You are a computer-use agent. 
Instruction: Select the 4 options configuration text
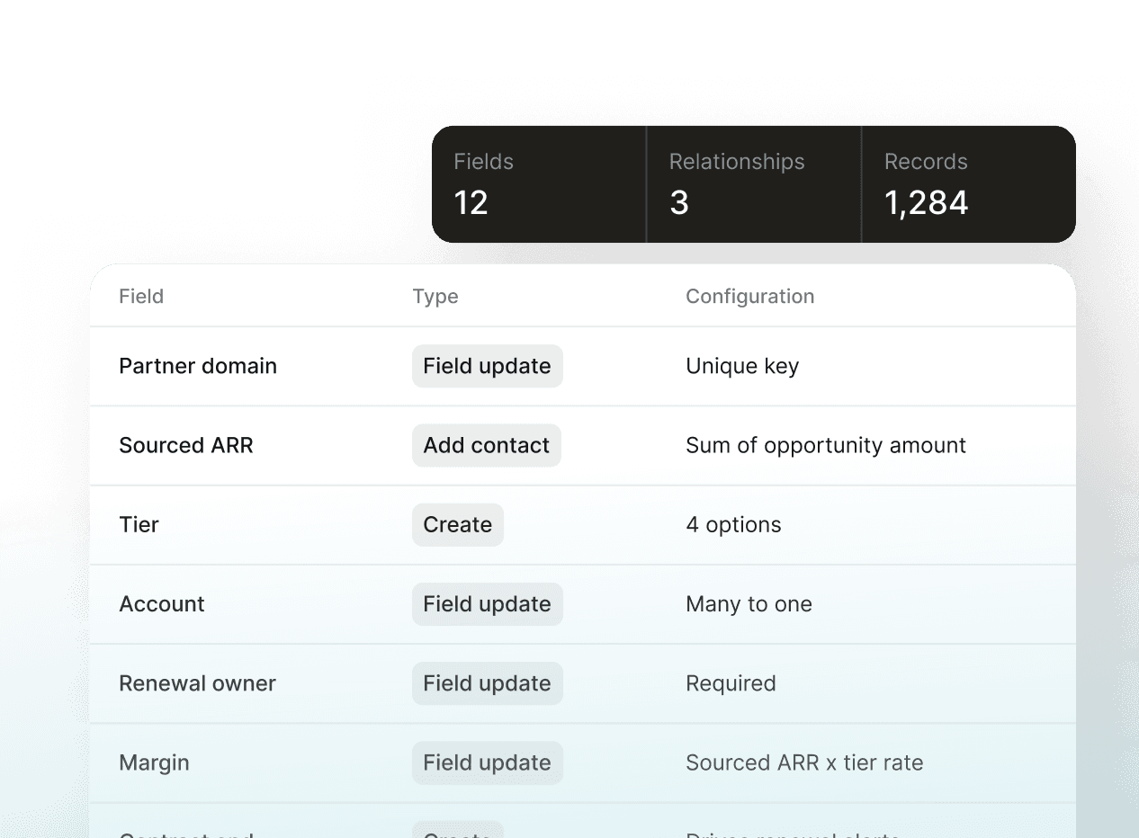[x=734, y=525]
